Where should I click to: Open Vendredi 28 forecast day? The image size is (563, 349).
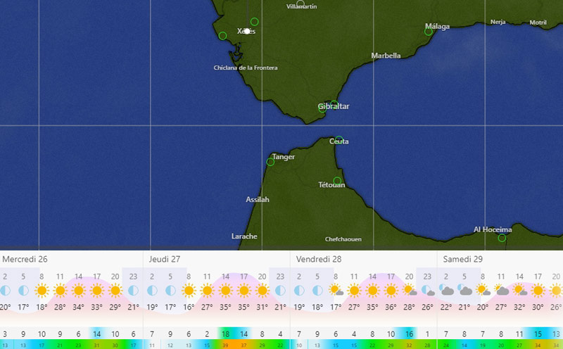[320, 260]
